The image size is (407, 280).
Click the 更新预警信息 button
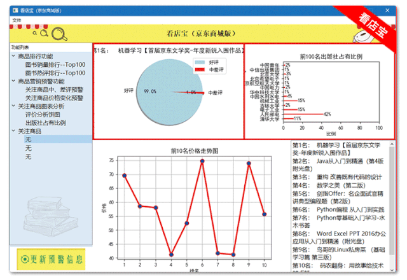click(x=51, y=259)
